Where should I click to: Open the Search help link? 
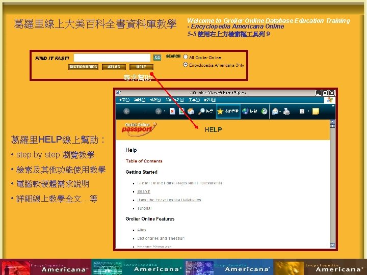[143, 191]
